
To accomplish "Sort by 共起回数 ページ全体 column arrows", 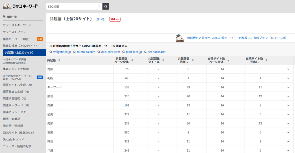I will tap(132, 60).
